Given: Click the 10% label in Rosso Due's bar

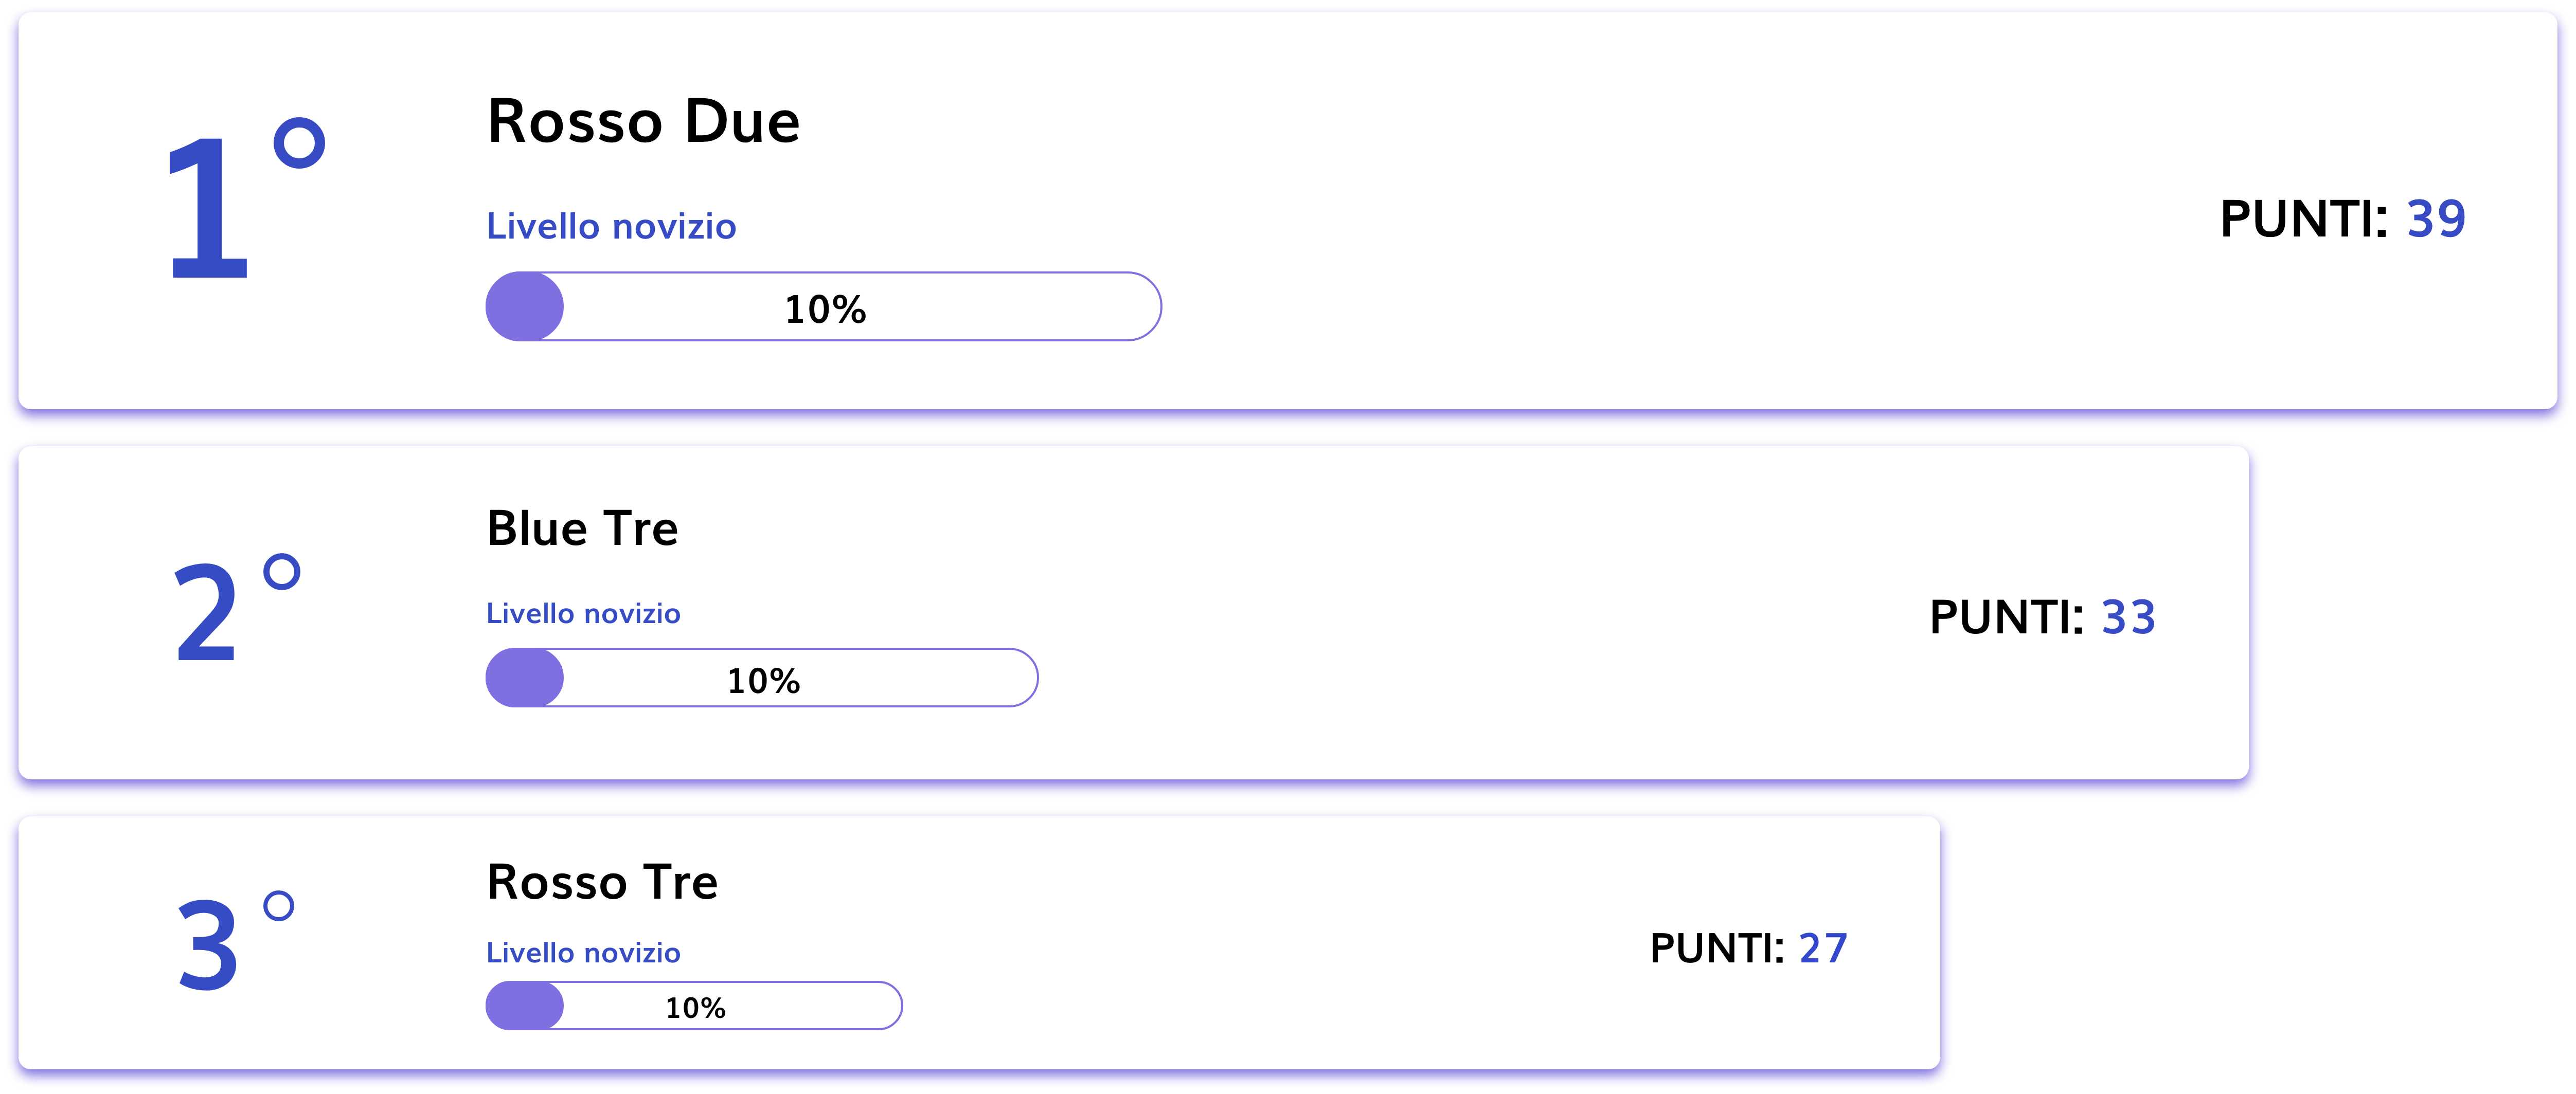Looking at the screenshot, I should click(x=825, y=309).
